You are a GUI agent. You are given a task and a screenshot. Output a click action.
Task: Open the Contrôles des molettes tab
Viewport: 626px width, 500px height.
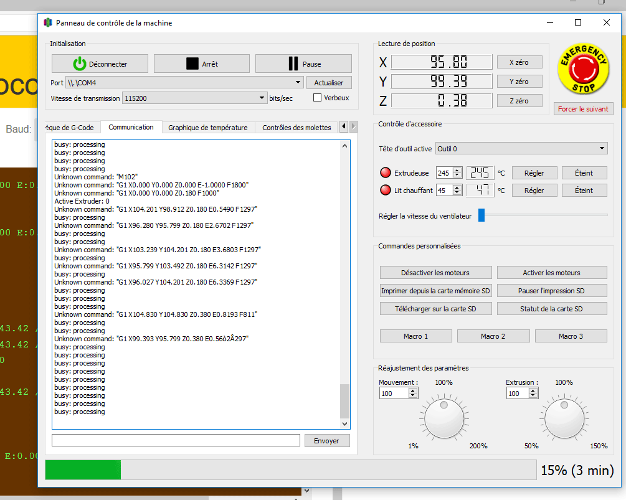(x=296, y=128)
